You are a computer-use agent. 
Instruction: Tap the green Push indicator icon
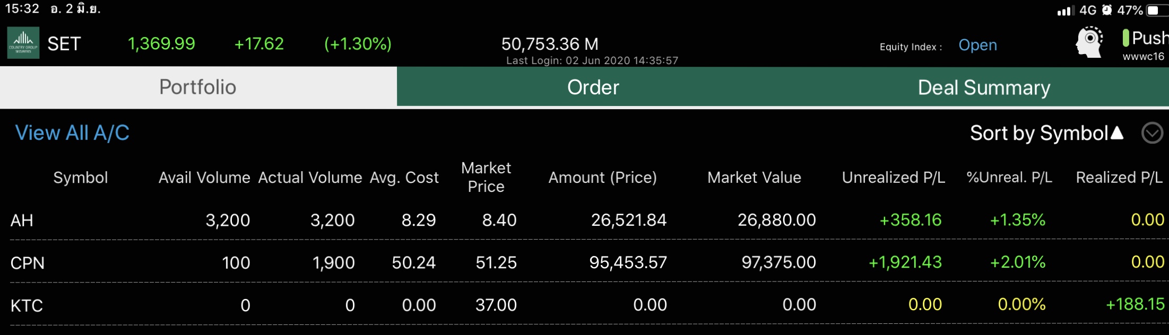coord(1125,38)
